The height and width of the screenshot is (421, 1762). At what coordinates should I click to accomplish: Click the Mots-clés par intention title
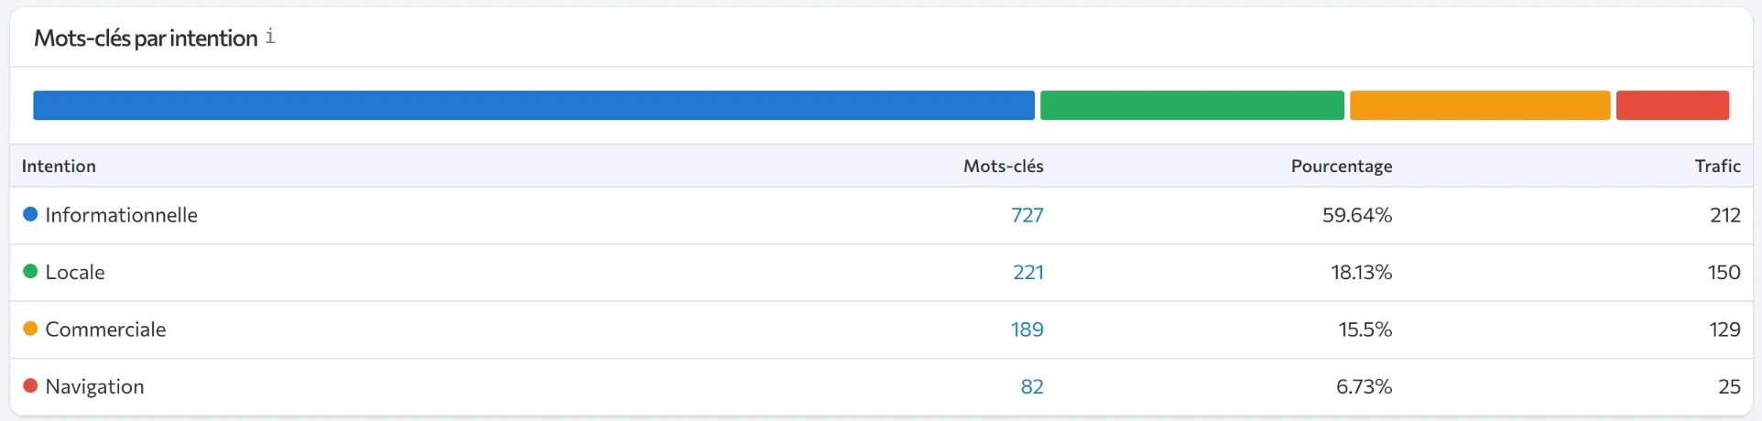click(146, 38)
